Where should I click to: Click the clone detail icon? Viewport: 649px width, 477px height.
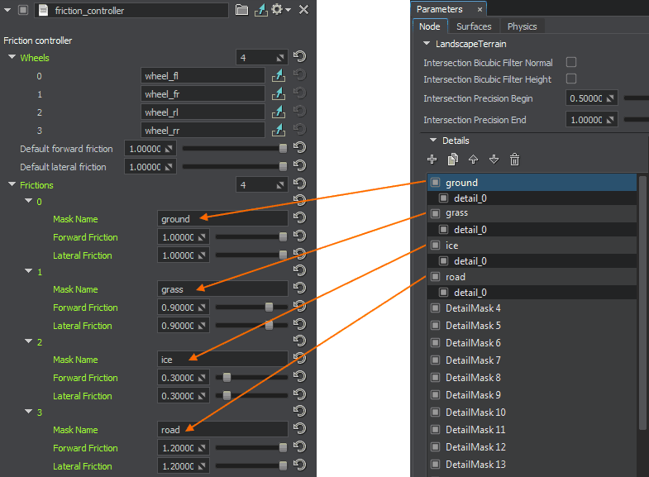452,160
